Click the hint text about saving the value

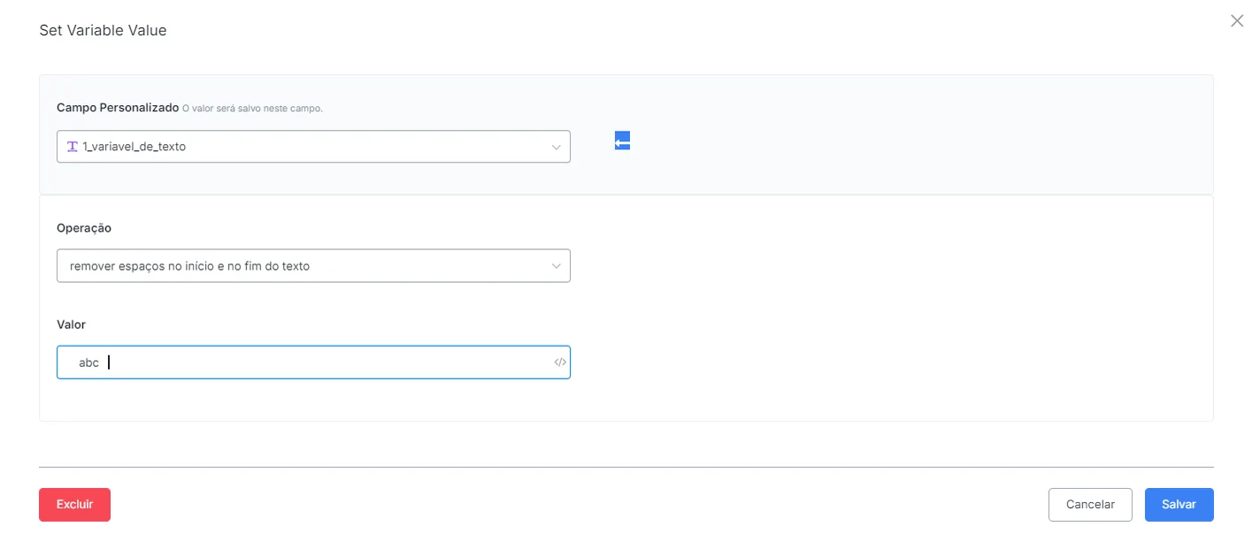252,109
